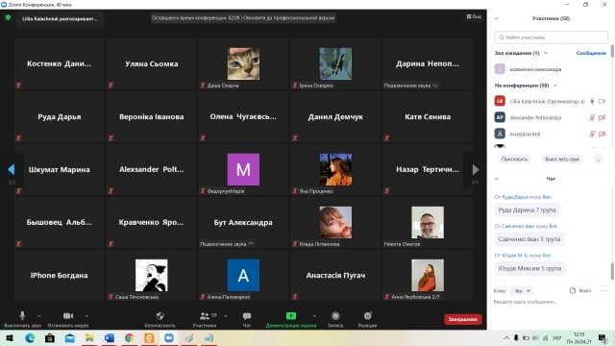Click Alexander Poltoratskyi's crossed camera icon
The width and height of the screenshot is (615, 346).
[603, 117]
